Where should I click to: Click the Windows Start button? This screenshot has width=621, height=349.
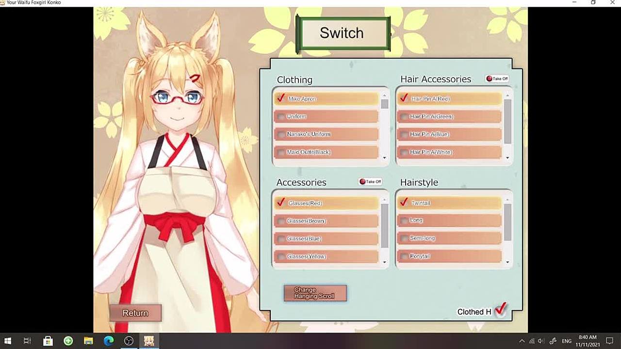[x=8, y=341]
